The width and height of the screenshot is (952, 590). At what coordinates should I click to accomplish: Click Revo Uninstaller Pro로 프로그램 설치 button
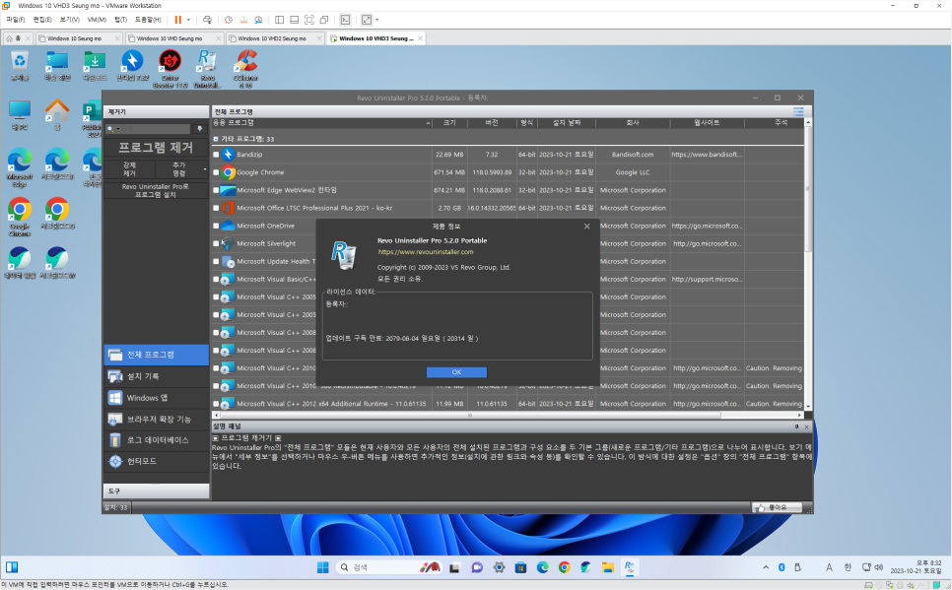(156, 191)
